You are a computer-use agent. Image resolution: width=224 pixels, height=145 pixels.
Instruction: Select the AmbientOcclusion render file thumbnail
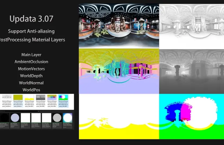pyautogui.click(x=7, y=98)
